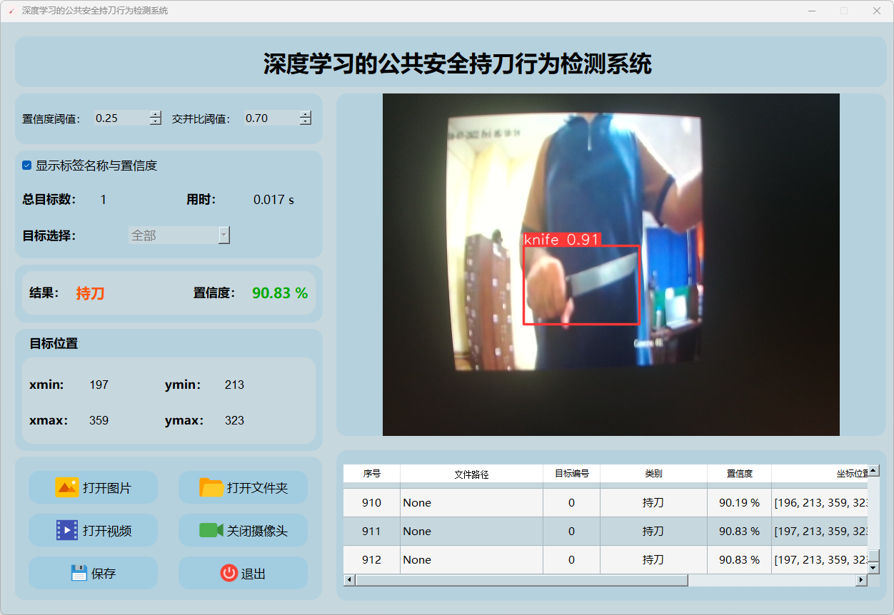894x615 pixels.
Task: Open video via 打开视频 button
Action: pyautogui.click(x=93, y=530)
